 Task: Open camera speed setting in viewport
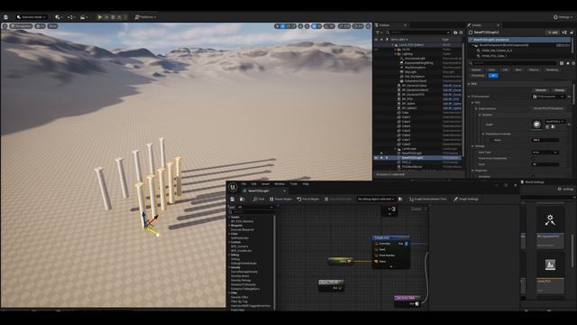(x=358, y=26)
